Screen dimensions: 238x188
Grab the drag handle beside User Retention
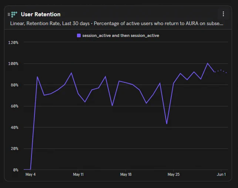coord(9,14)
